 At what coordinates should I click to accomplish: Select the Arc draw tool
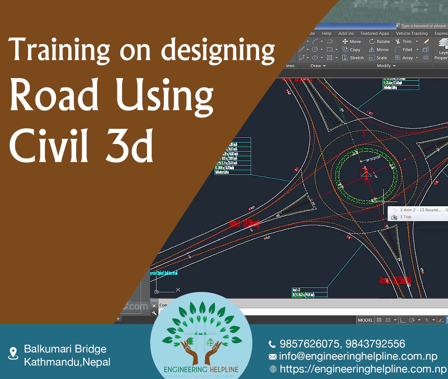pos(315,41)
